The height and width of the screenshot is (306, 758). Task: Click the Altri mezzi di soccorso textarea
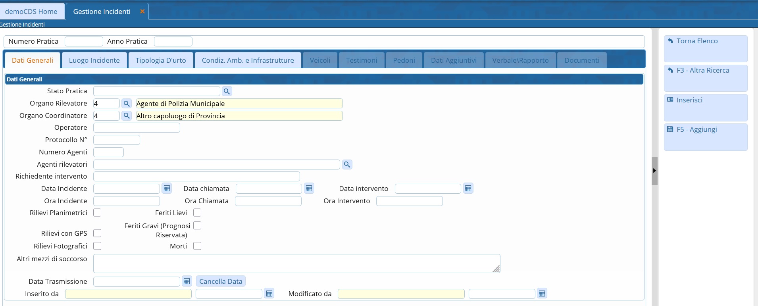[297, 264]
